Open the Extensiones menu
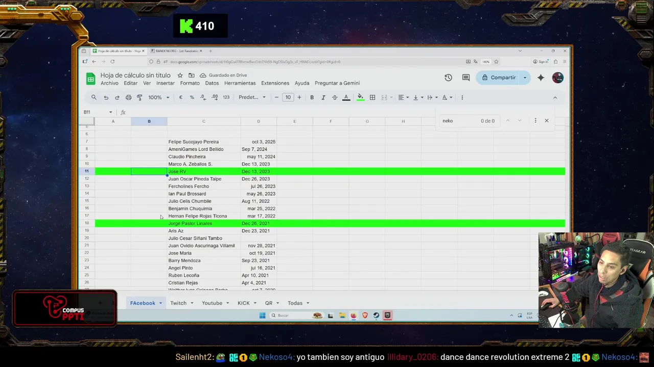The image size is (654, 367). [x=275, y=83]
